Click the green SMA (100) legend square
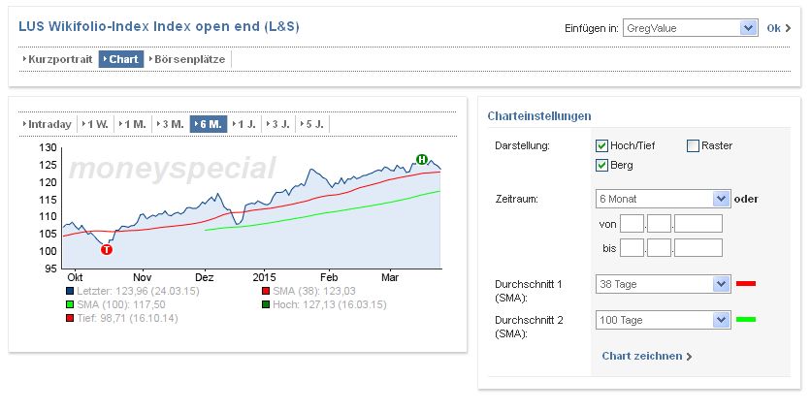Screen dimensions: 811x411 point(70,304)
